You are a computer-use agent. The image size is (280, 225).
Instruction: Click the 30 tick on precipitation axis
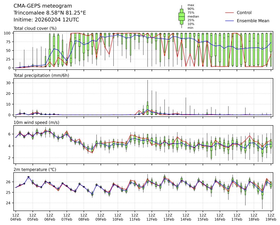coord(9,83)
